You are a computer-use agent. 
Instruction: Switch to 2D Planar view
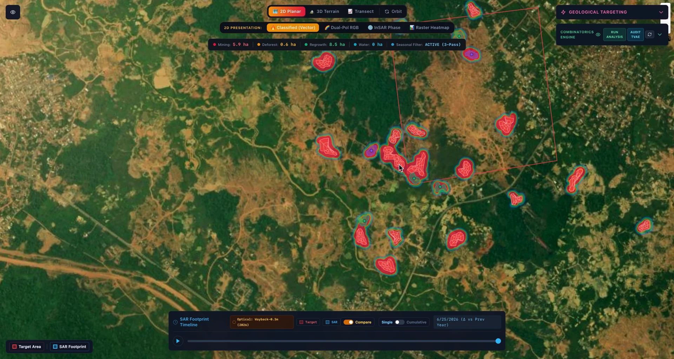tap(287, 12)
